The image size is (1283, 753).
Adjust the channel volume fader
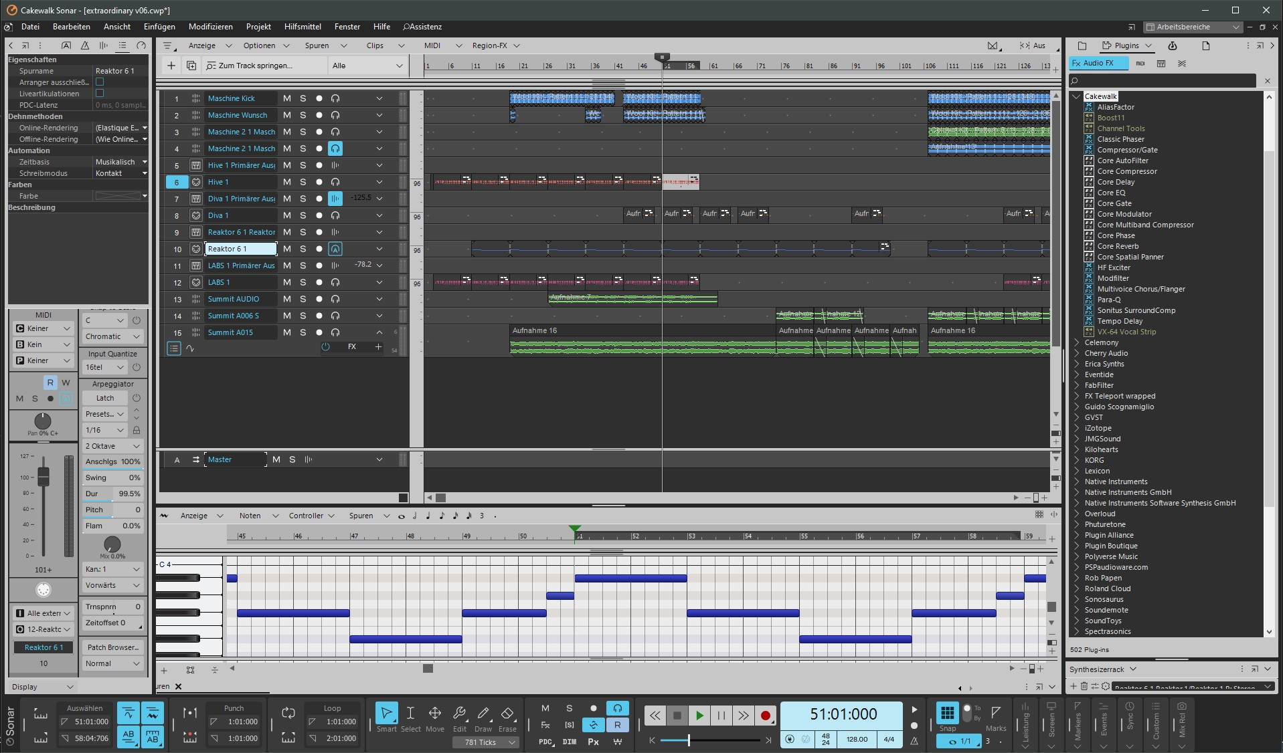44,477
